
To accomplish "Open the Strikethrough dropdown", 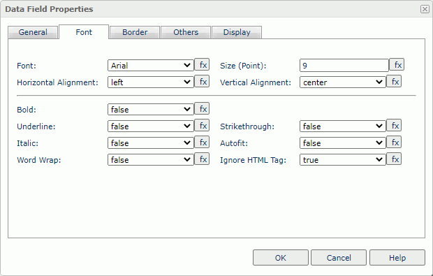I will pos(343,126).
